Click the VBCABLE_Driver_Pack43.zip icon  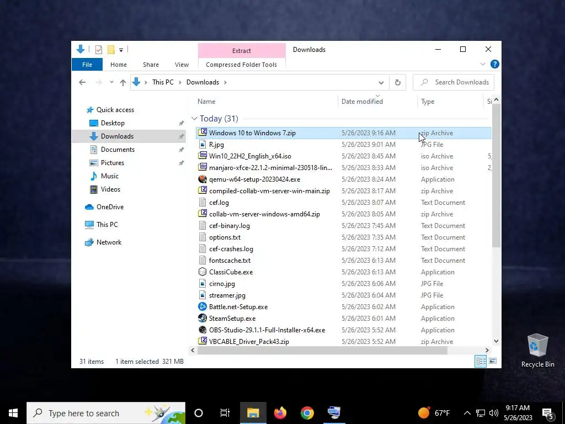tap(202, 341)
